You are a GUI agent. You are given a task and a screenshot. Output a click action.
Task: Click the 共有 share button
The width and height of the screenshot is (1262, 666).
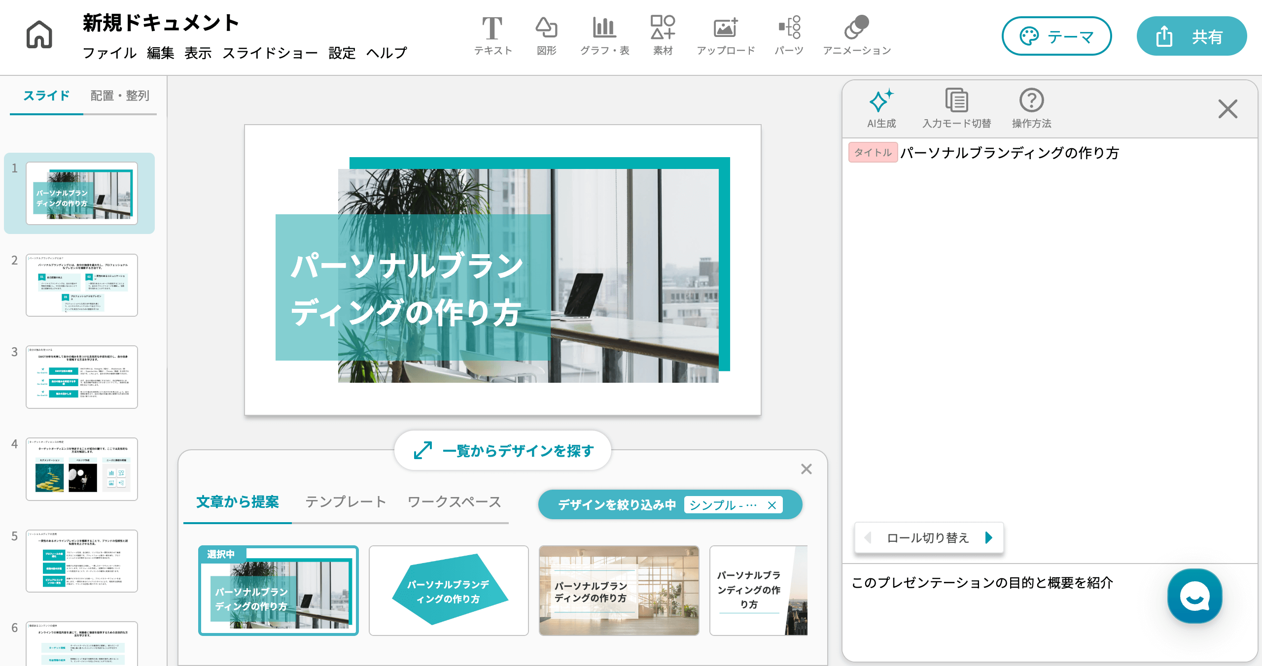[1192, 36]
